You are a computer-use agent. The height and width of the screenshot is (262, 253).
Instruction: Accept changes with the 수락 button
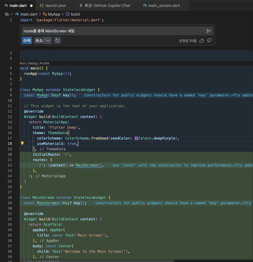[27, 40]
